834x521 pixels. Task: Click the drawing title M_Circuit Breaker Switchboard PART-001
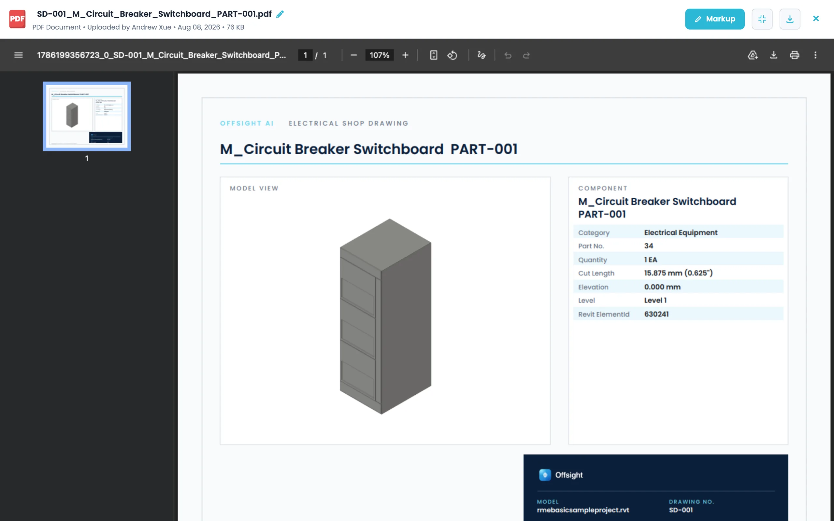coord(369,149)
